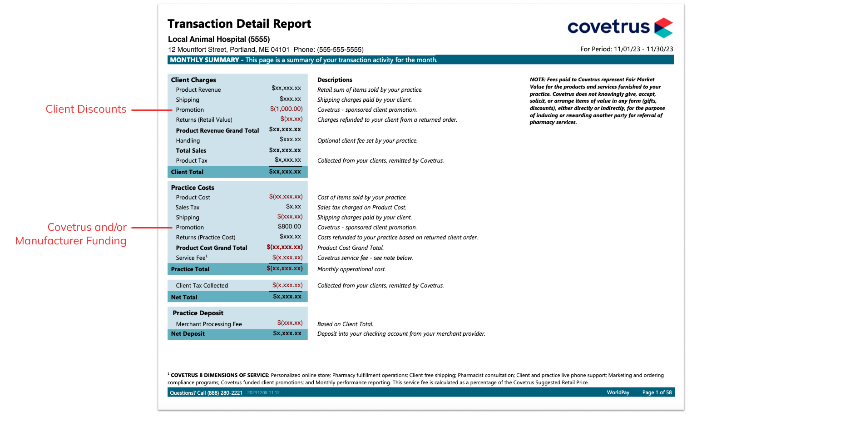Click the Questions? Call (888) 280-2221 footer link
Image resolution: width=845 pixels, height=422 pixels.
pos(205,392)
